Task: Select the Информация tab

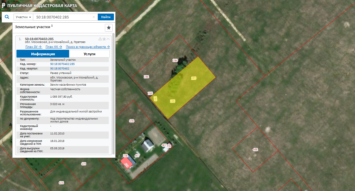Action: pyautogui.click(x=43, y=54)
